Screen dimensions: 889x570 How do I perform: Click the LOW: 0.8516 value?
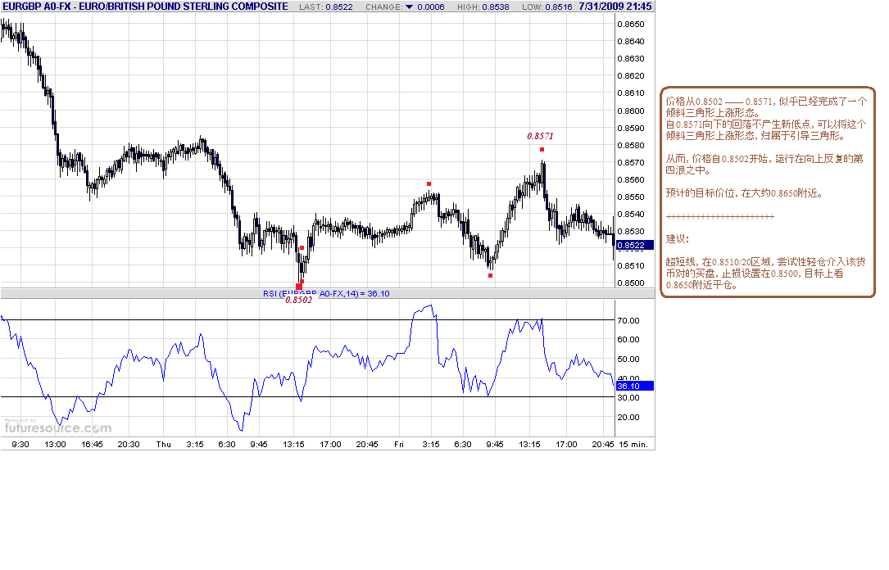pyautogui.click(x=547, y=7)
